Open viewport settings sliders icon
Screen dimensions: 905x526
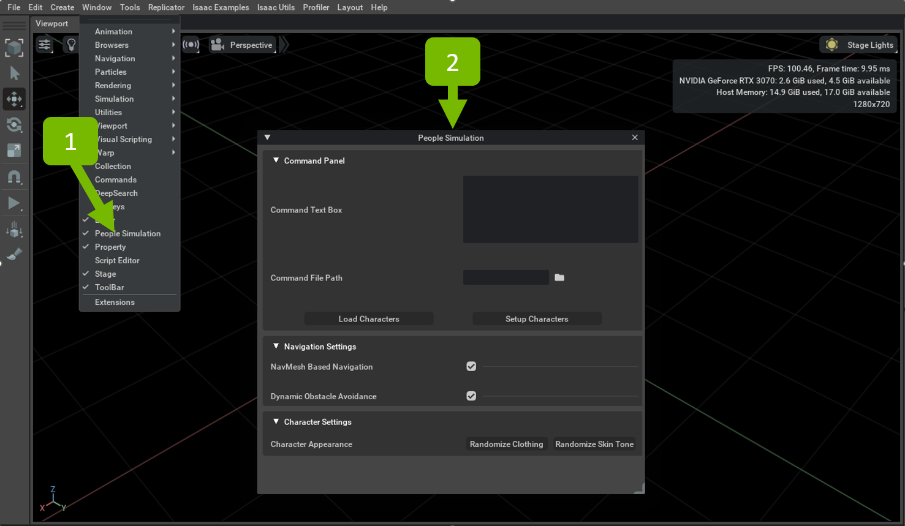click(x=44, y=45)
